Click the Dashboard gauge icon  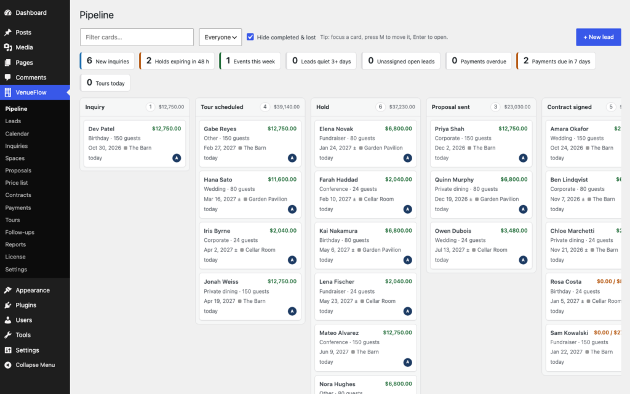coord(8,12)
